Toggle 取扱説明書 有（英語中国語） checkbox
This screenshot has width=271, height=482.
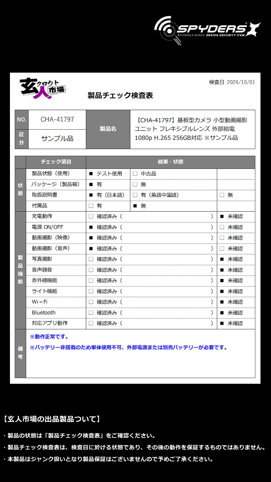[x=135, y=195]
